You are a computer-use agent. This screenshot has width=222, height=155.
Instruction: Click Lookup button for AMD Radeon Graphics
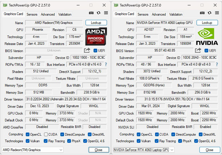96,23
